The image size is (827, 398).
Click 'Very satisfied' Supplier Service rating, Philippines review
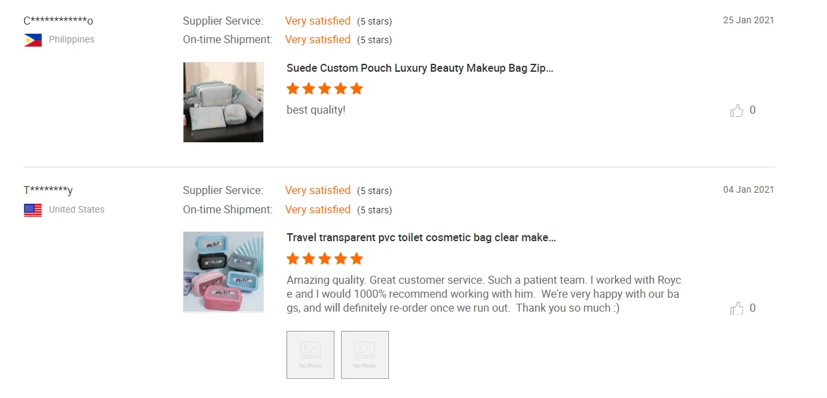click(x=318, y=21)
